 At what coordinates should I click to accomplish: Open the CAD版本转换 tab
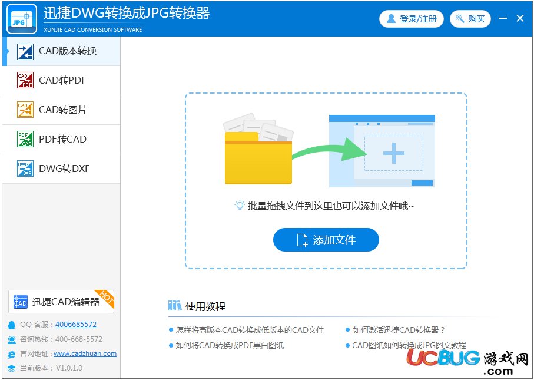click(61, 51)
